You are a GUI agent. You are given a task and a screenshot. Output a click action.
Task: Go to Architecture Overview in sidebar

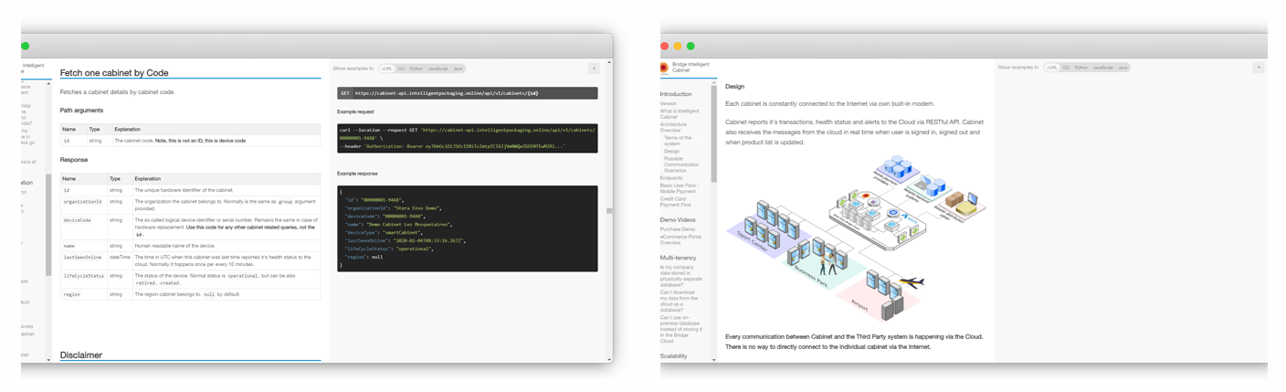(x=673, y=128)
